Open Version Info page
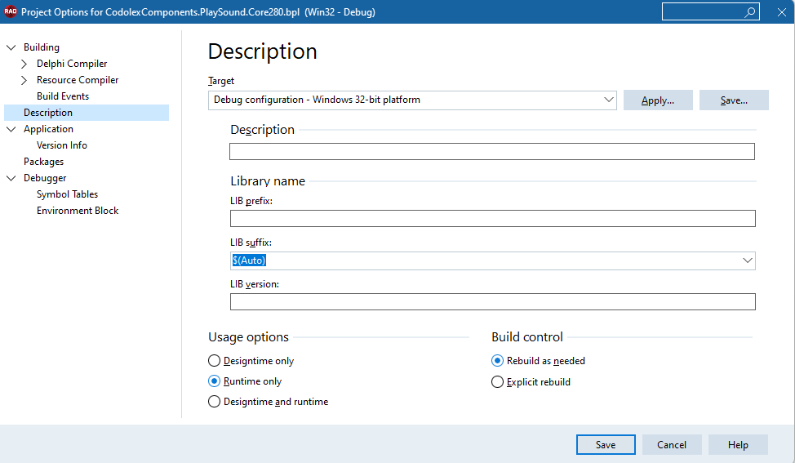This screenshot has height=463, width=795. click(62, 145)
